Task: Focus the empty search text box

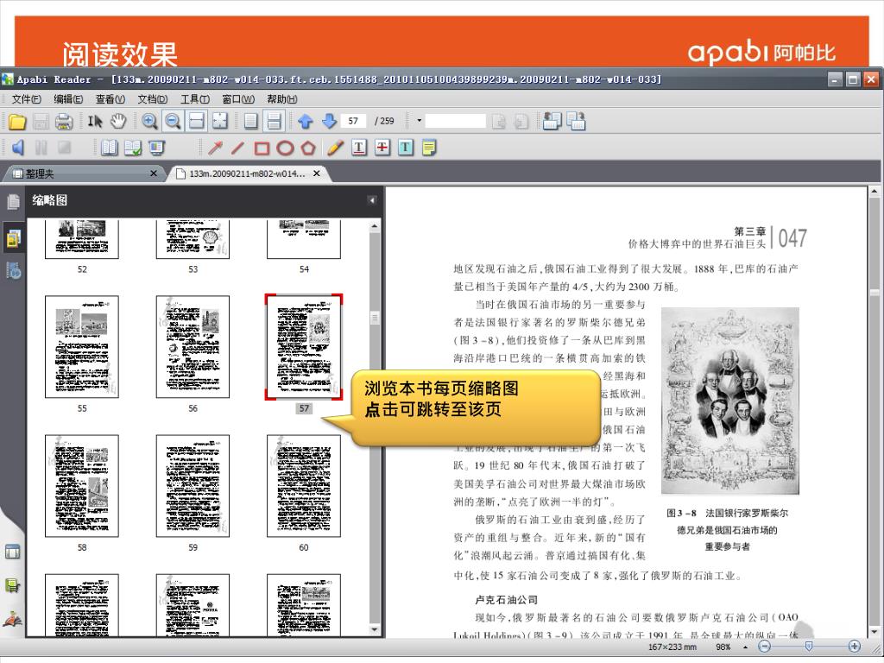Action: (x=455, y=121)
